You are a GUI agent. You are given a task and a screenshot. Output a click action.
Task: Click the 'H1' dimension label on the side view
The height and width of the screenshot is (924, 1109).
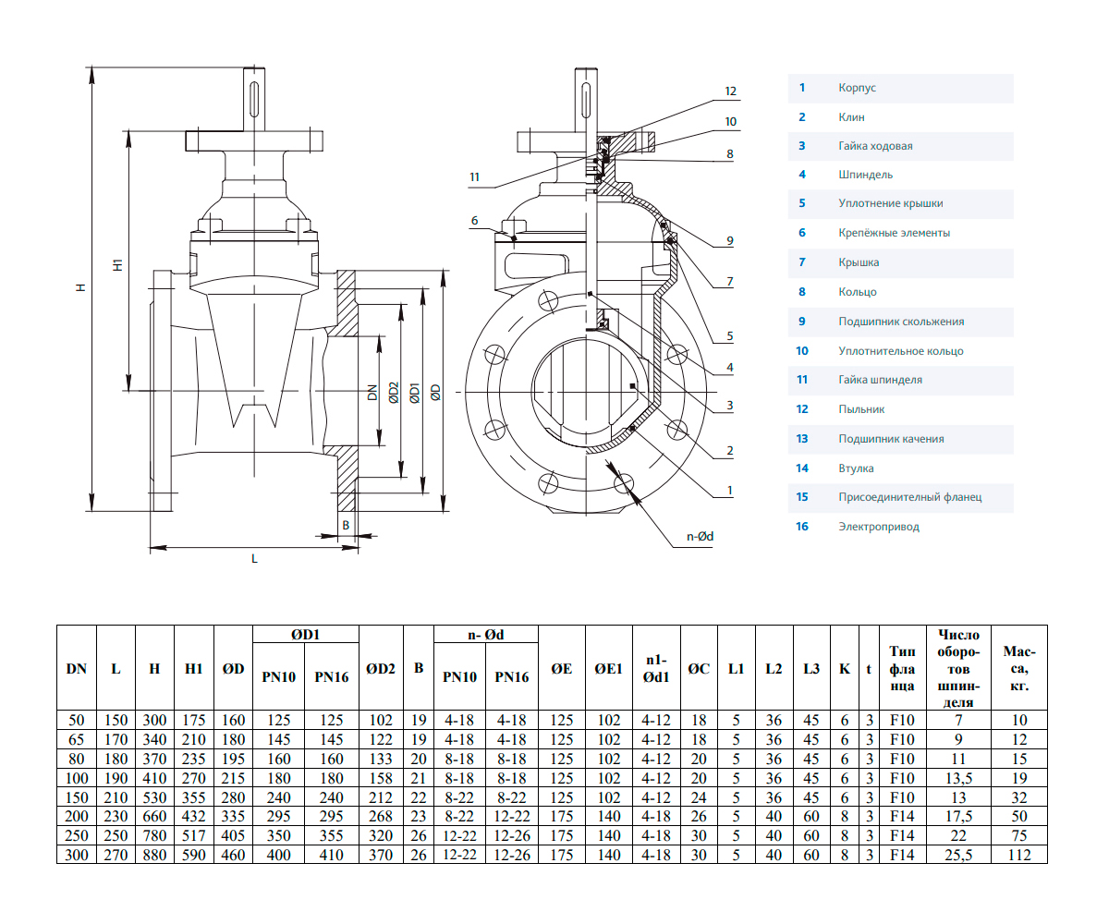tap(117, 263)
